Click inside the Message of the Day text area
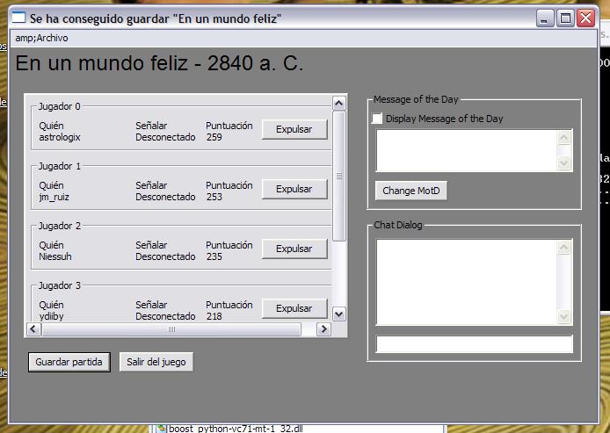This screenshot has height=433, width=610. [467, 150]
